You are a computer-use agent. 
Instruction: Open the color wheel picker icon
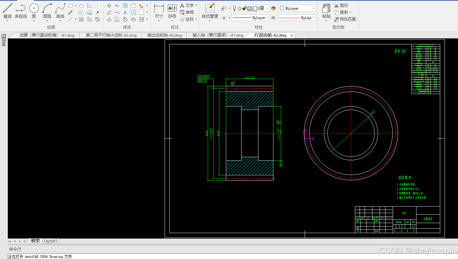pyautogui.click(x=273, y=8)
